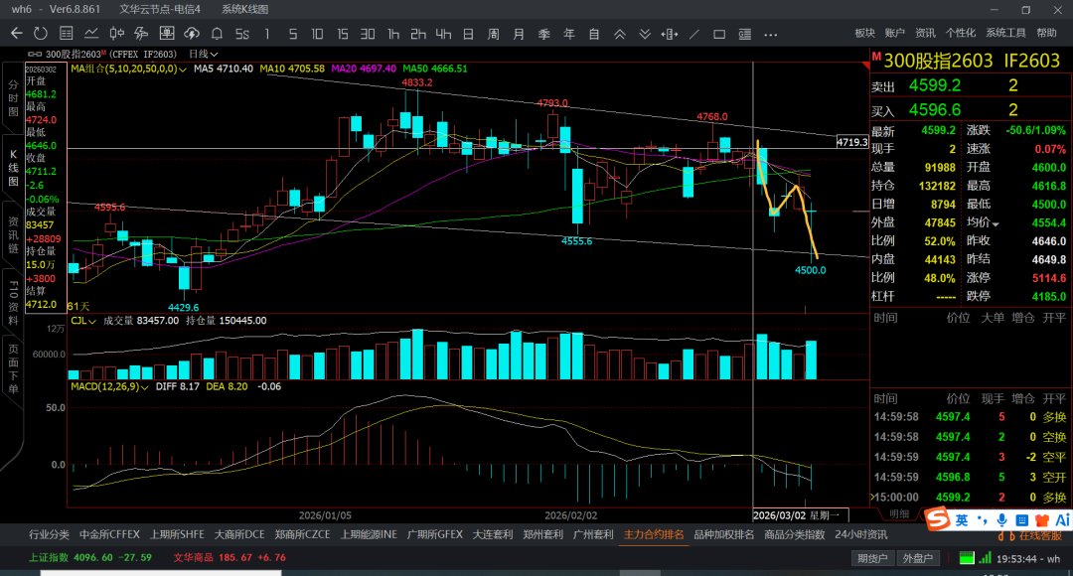The image size is (1073, 576).
Task: Open the quote list table icon
Action: point(67,34)
